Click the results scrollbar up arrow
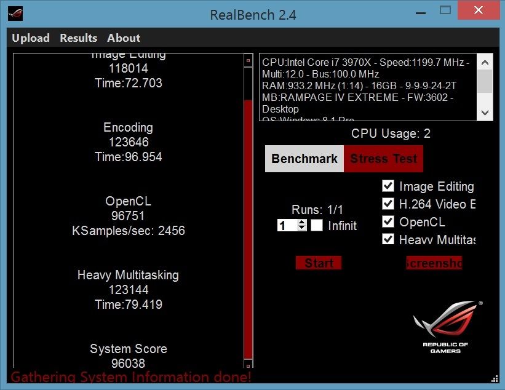Viewport: 505px width, 390px height. pyautogui.click(x=248, y=60)
